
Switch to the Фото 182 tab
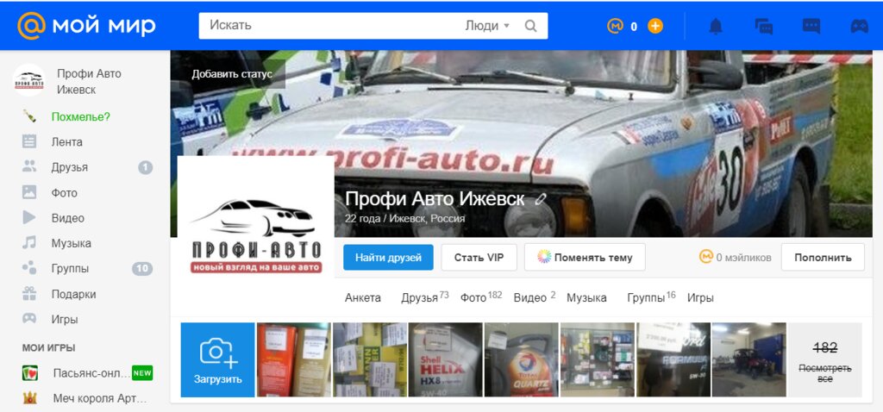click(481, 297)
